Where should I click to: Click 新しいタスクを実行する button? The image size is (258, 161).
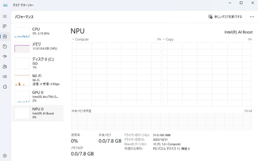[x=225, y=16]
